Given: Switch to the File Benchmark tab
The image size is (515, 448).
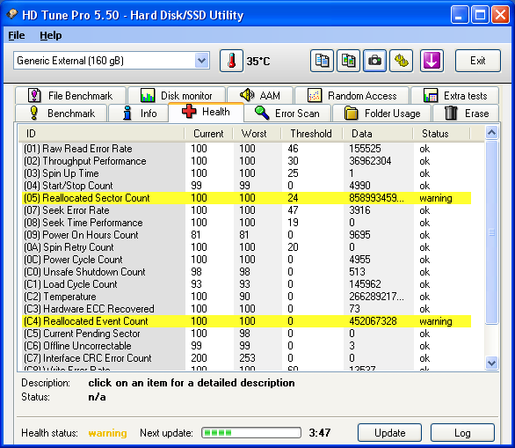Looking at the screenshot, I should [70, 96].
